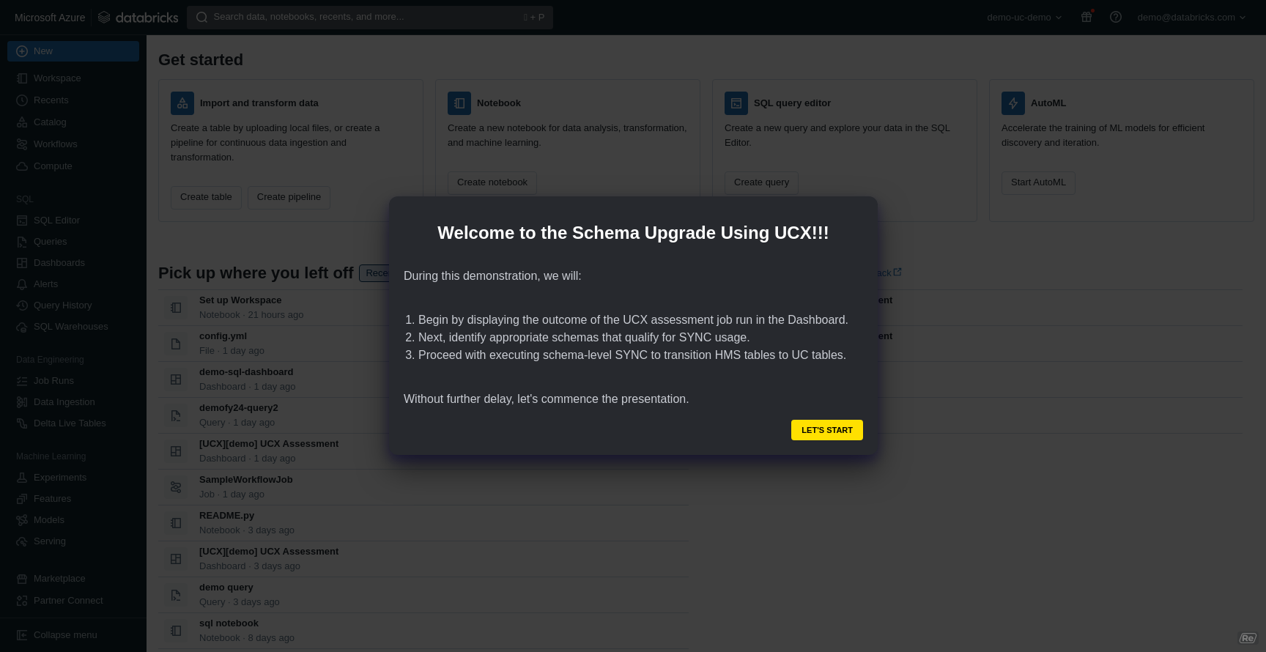1266x652 pixels.
Task: Click the Collapse menu icon
Action: [x=22, y=635]
